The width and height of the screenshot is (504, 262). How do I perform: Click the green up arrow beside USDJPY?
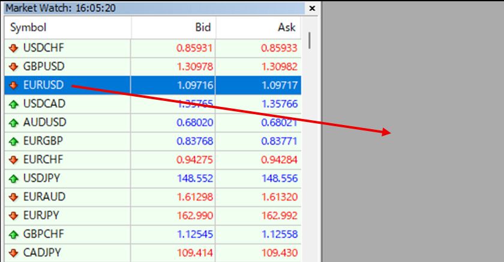[13, 178]
